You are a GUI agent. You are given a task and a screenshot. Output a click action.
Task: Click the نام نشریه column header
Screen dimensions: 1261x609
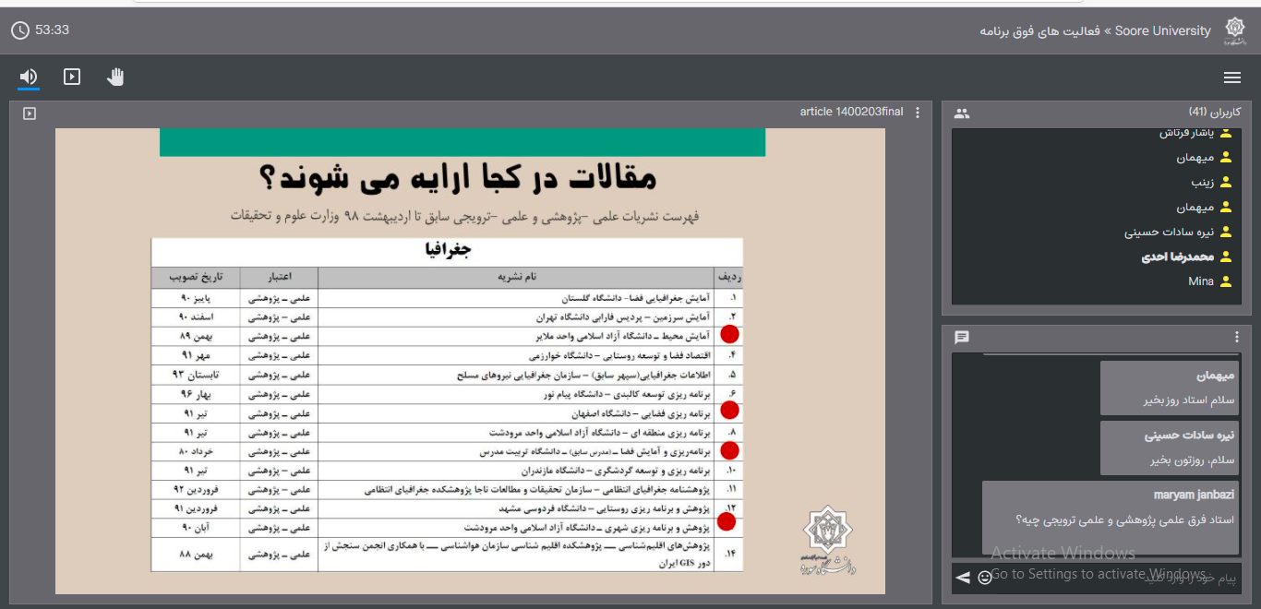(517, 277)
